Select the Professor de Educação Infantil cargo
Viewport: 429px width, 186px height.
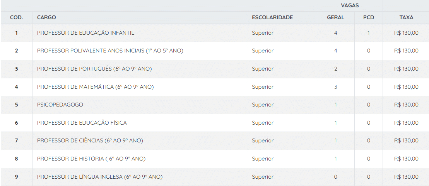pos(85,33)
